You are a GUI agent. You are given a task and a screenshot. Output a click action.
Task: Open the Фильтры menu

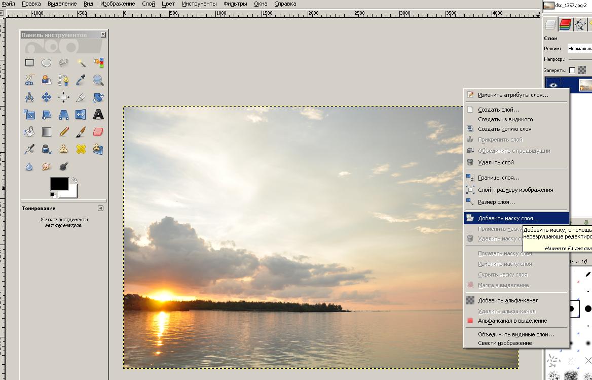(235, 4)
